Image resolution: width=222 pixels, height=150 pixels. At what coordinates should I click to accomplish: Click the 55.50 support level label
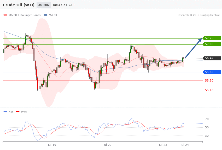[x=209, y=80]
